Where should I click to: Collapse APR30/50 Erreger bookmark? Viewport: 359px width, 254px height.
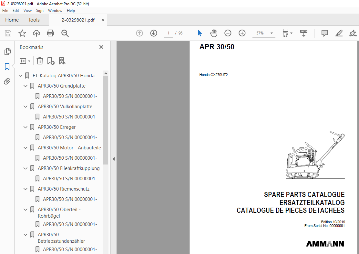coord(26,127)
